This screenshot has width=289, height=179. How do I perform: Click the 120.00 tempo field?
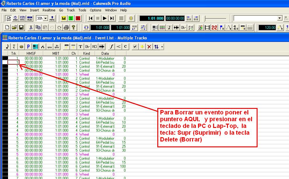[267, 28]
